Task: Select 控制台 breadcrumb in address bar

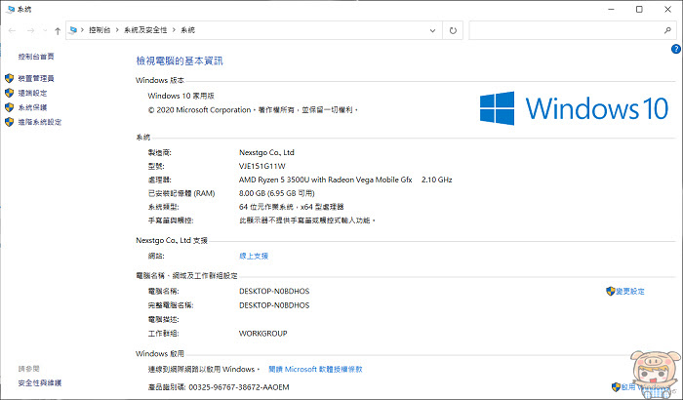Action: 100,30
